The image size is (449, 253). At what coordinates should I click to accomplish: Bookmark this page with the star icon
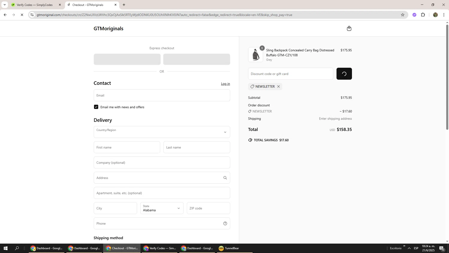[x=403, y=15]
